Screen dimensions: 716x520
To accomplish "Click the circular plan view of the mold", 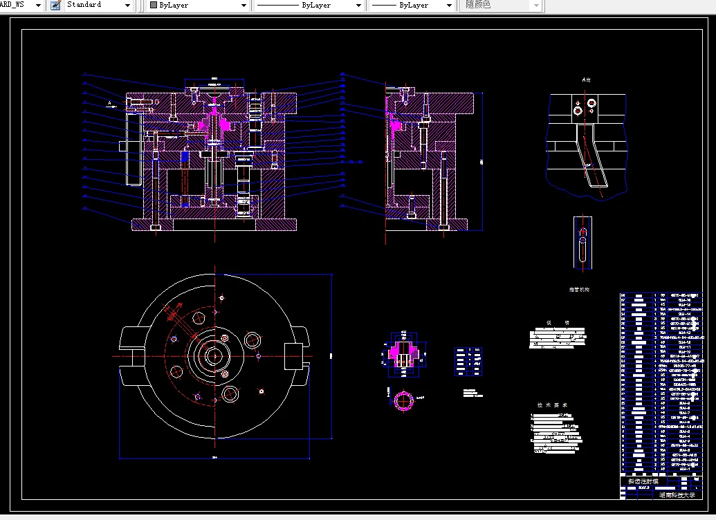I will click(214, 356).
